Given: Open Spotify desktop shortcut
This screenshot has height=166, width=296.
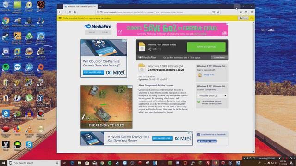Looking at the screenshot, I should point(6,68).
